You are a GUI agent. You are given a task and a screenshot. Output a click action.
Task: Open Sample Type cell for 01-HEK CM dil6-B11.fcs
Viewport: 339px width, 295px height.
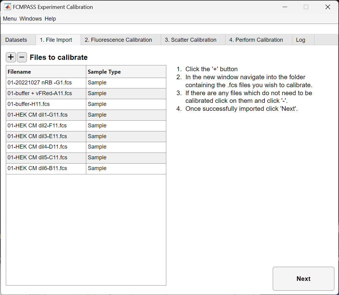[x=126, y=169]
